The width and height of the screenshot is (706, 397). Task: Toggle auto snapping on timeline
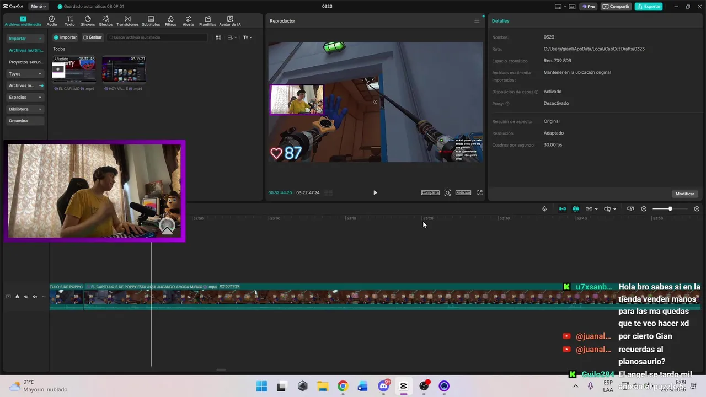576,209
